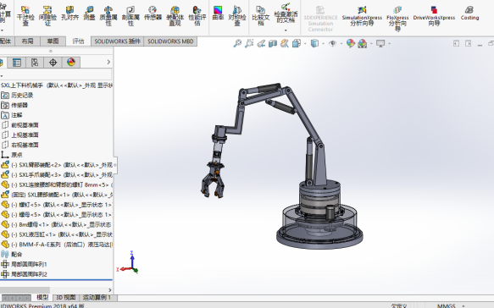Toggle hide/show items eye icon
The height and width of the screenshot is (308, 494).
[x=332, y=43]
